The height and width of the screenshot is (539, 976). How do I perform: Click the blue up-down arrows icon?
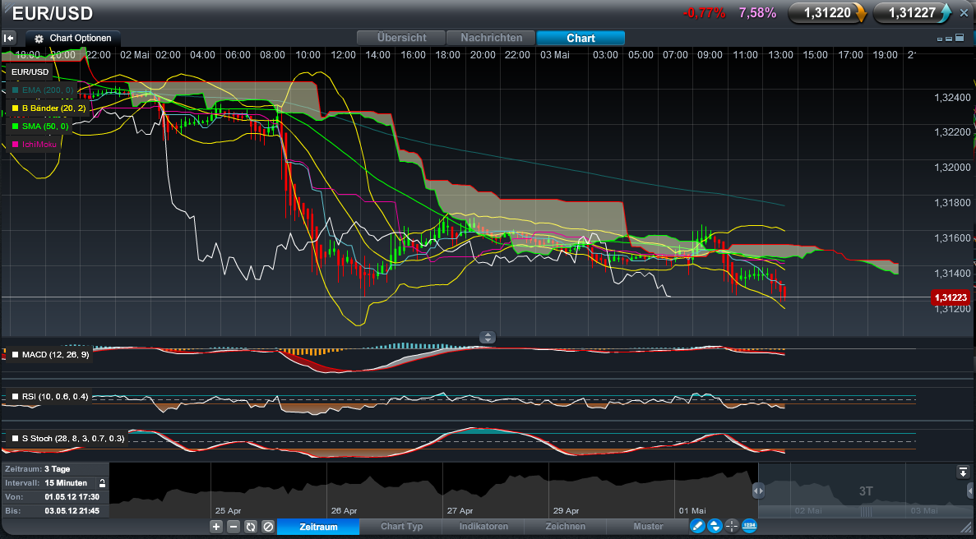coord(715,526)
